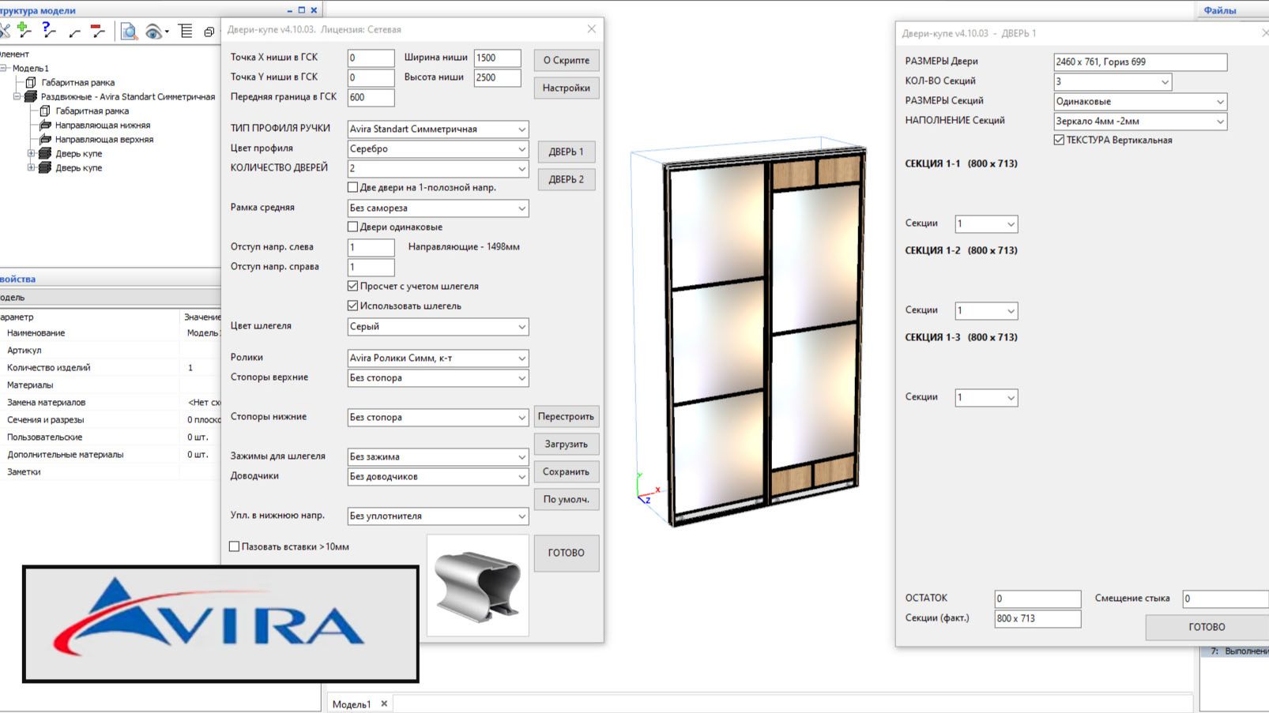The height and width of the screenshot is (713, 1269).
Task: Click the aluminum profile preview image
Action: [478, 585]
